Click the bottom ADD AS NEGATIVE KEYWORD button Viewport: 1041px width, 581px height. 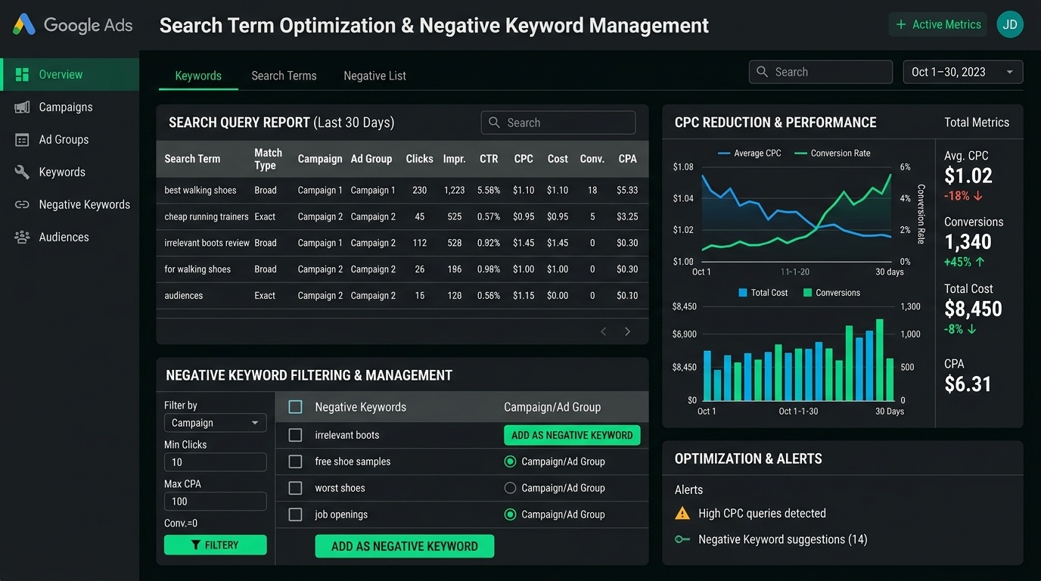pos(405,546)
